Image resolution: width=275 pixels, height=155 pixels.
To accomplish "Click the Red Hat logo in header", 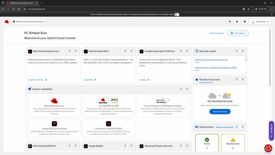I will [x=7, y=22].
